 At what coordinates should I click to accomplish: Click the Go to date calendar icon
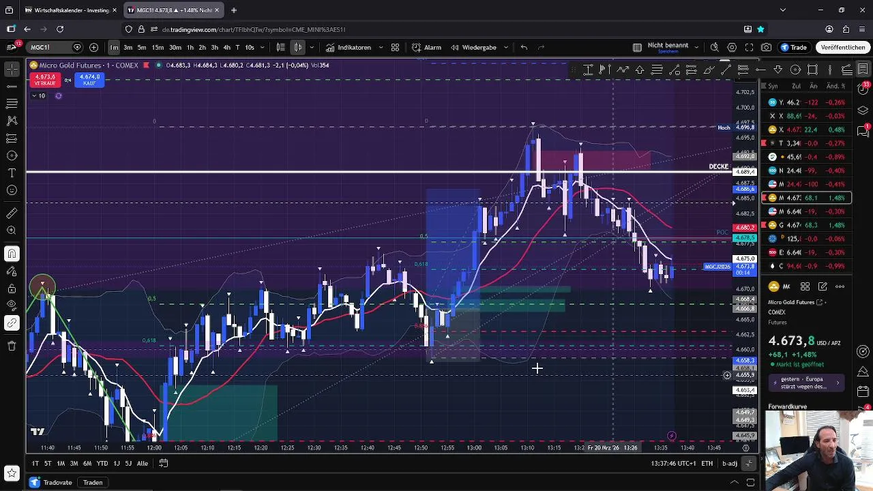click(164, 463)
